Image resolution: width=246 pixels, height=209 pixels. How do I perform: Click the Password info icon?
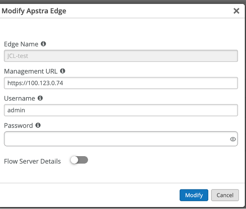pyautogui.click(x=38, y=125)
